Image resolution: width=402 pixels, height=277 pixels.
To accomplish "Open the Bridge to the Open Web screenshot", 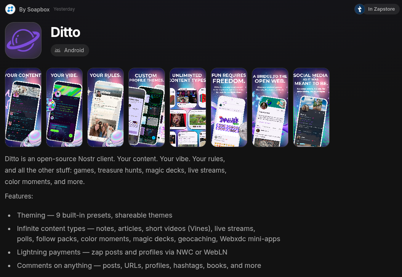I will click(x=270, y=107).
